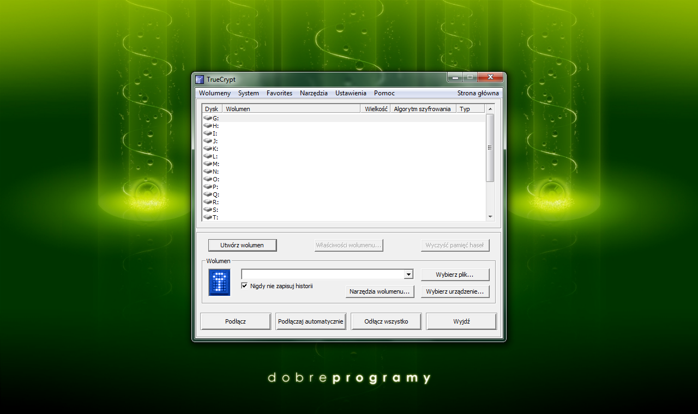Select the P: drive icon row

tap(208, 187)
